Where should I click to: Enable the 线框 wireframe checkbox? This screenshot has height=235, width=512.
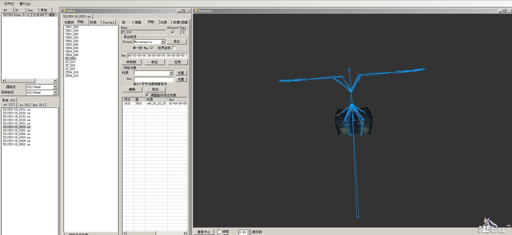click(219, 231)
